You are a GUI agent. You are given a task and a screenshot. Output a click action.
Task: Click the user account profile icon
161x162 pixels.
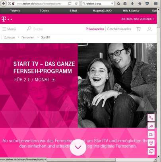click(149, 29)
